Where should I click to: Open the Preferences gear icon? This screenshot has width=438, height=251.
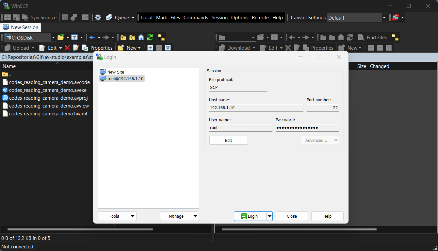[98, 18]
